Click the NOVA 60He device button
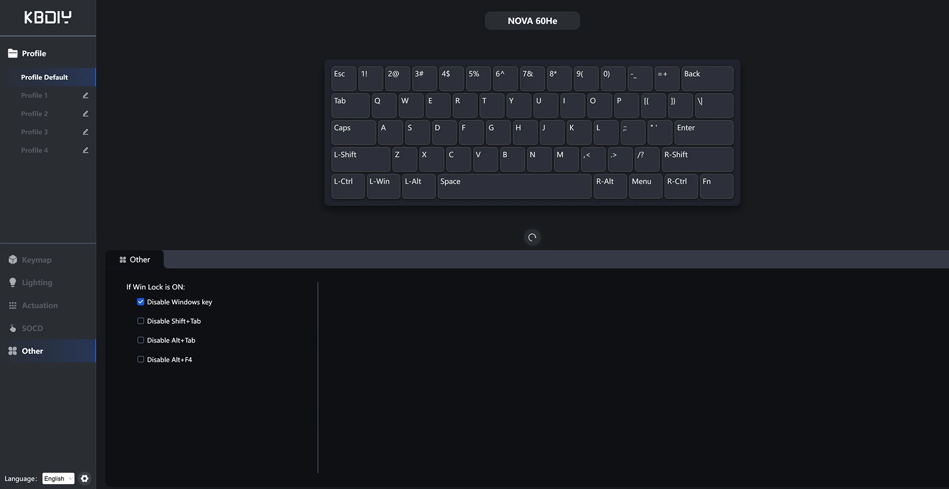Viewport: 949px width, 489px height. 532,21
